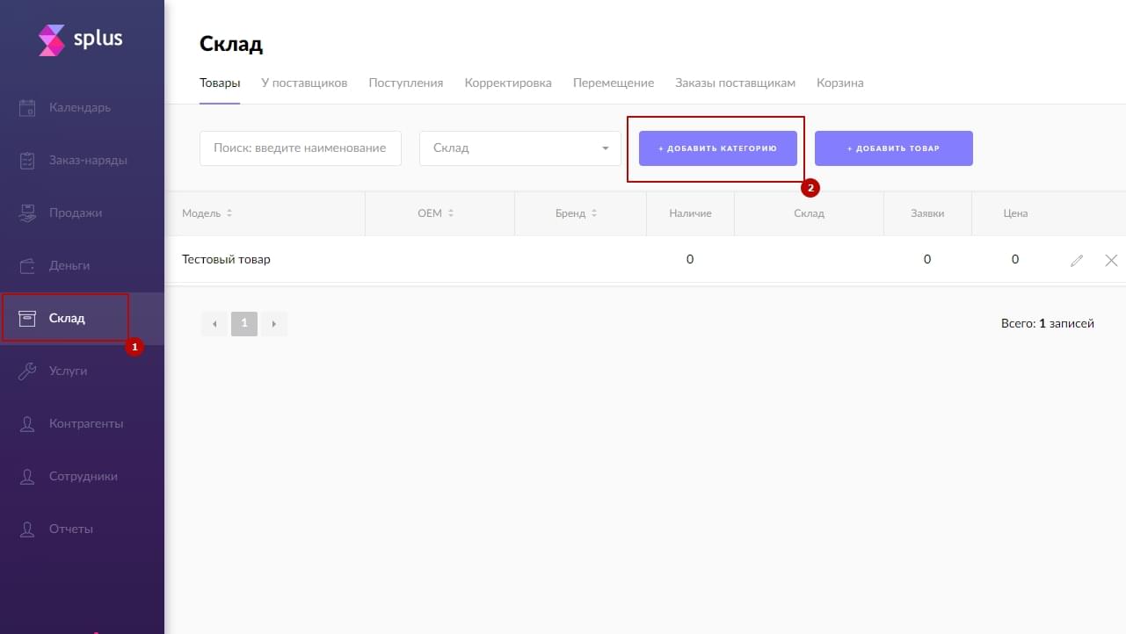Select page 1 in pagination
Image resolution: width=1126 pixels, height=634 pixels.
[x=244, y=324]
